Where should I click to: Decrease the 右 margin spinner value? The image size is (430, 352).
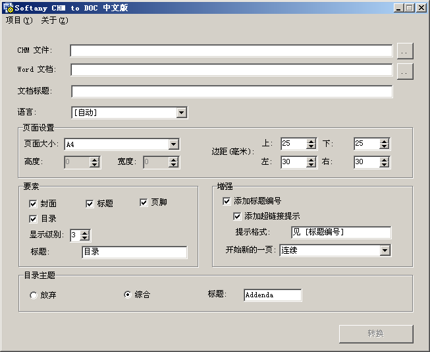(x=385, y=165)
